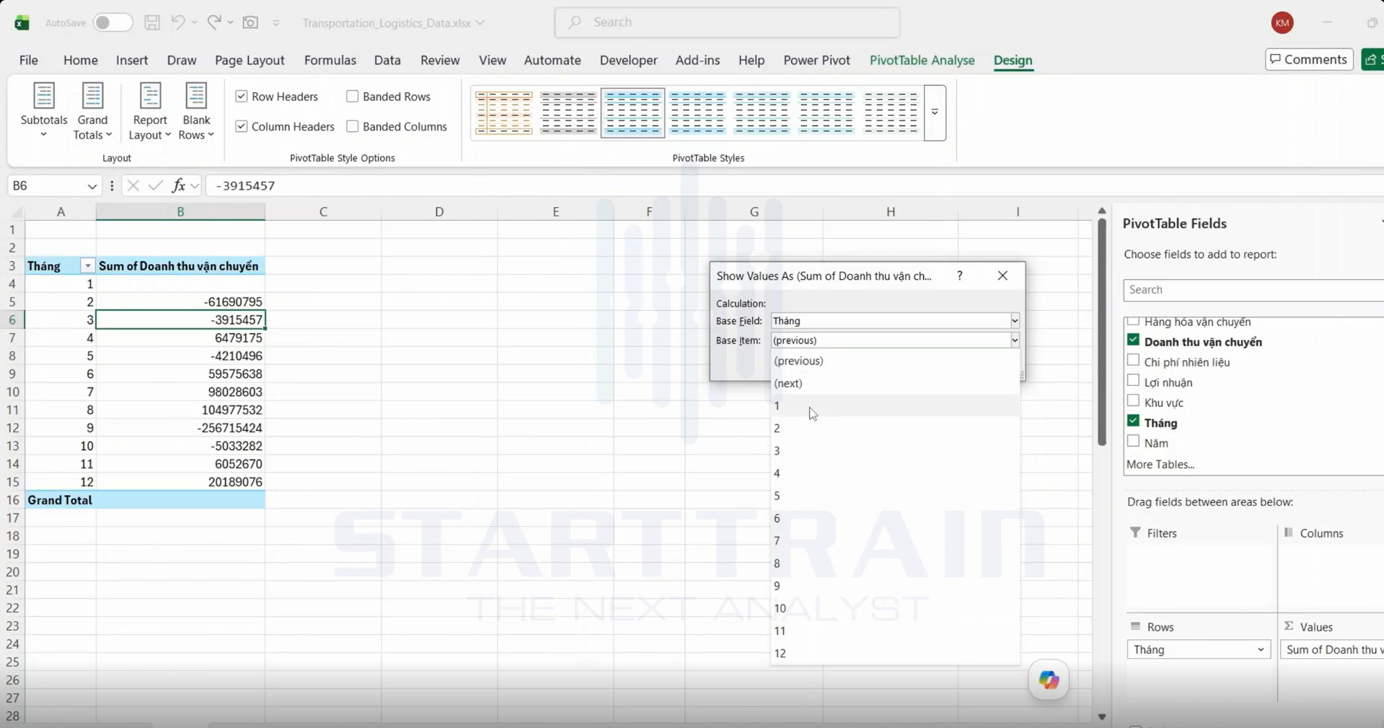Click the Redo arrow icon
This screenshot has height=728, width=1384.
pos(214,22)
